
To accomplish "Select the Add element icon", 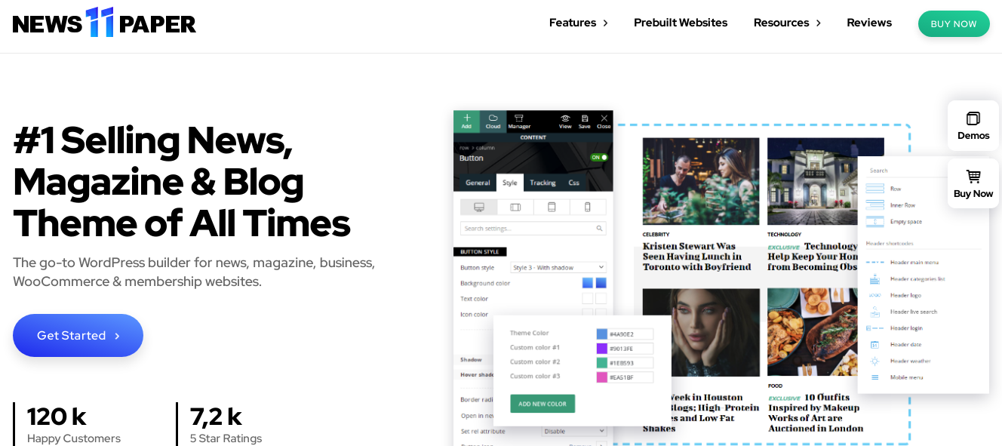I will point(466,119).
